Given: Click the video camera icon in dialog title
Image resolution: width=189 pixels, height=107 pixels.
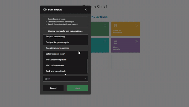Looking at the screenshot, I should click(x=45, y=10).
